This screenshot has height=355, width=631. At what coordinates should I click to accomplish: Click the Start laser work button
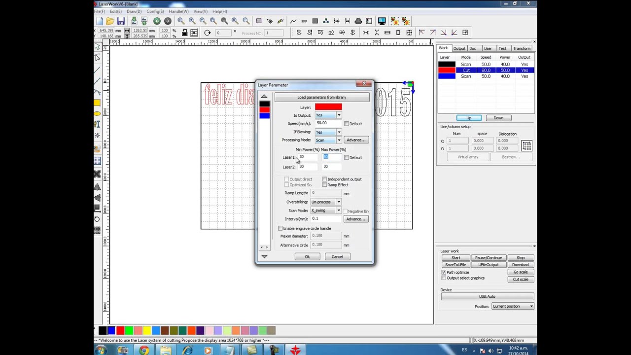click(x=456, y=258)
